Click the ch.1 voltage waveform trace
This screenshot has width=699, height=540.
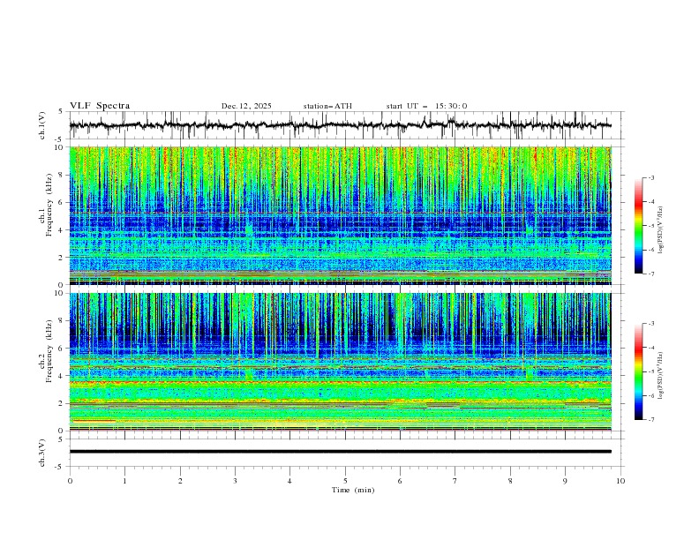pos(340,125)
